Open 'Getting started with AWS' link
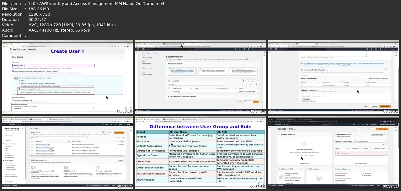Screen dimensions: 401x191 tap(292, 174)
